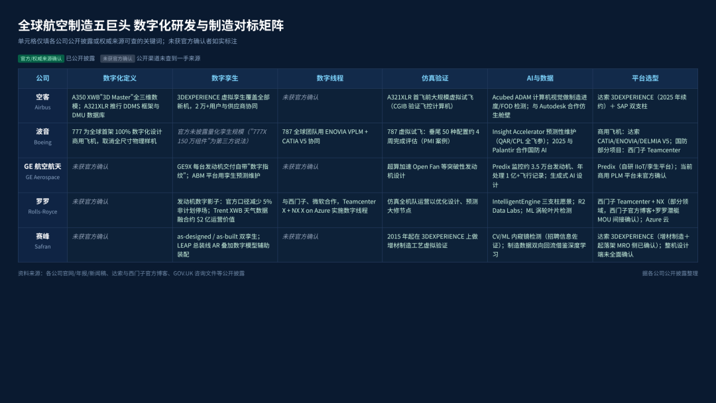Click the Airbus cell mentioning "SAP 双支柱"

(x=645, y=105)
